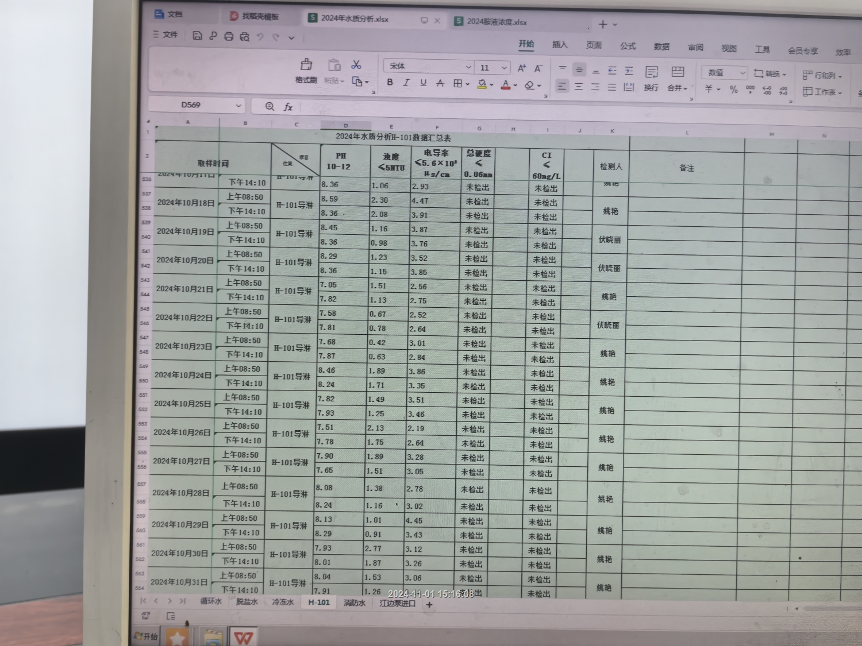Open the number format dropdown (数值)
Screen dimensions: 862x646
click(x=742, y=73)
